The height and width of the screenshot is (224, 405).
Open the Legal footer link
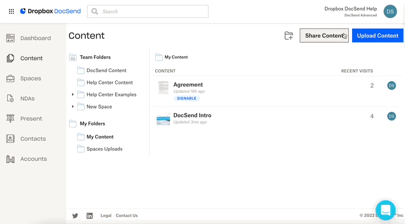coord(106,216)
